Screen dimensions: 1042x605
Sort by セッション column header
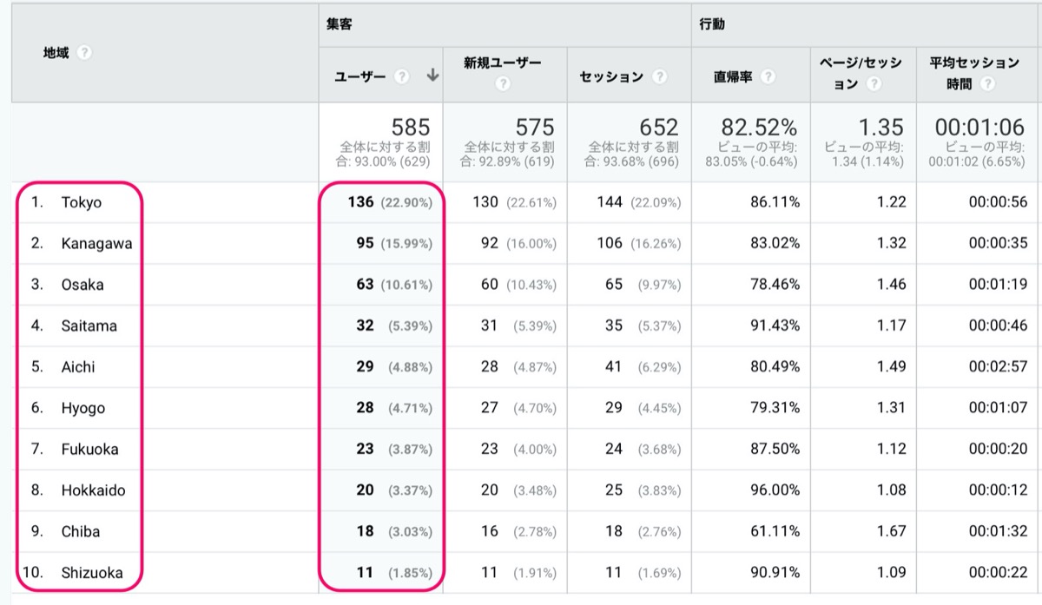(611, 76)
